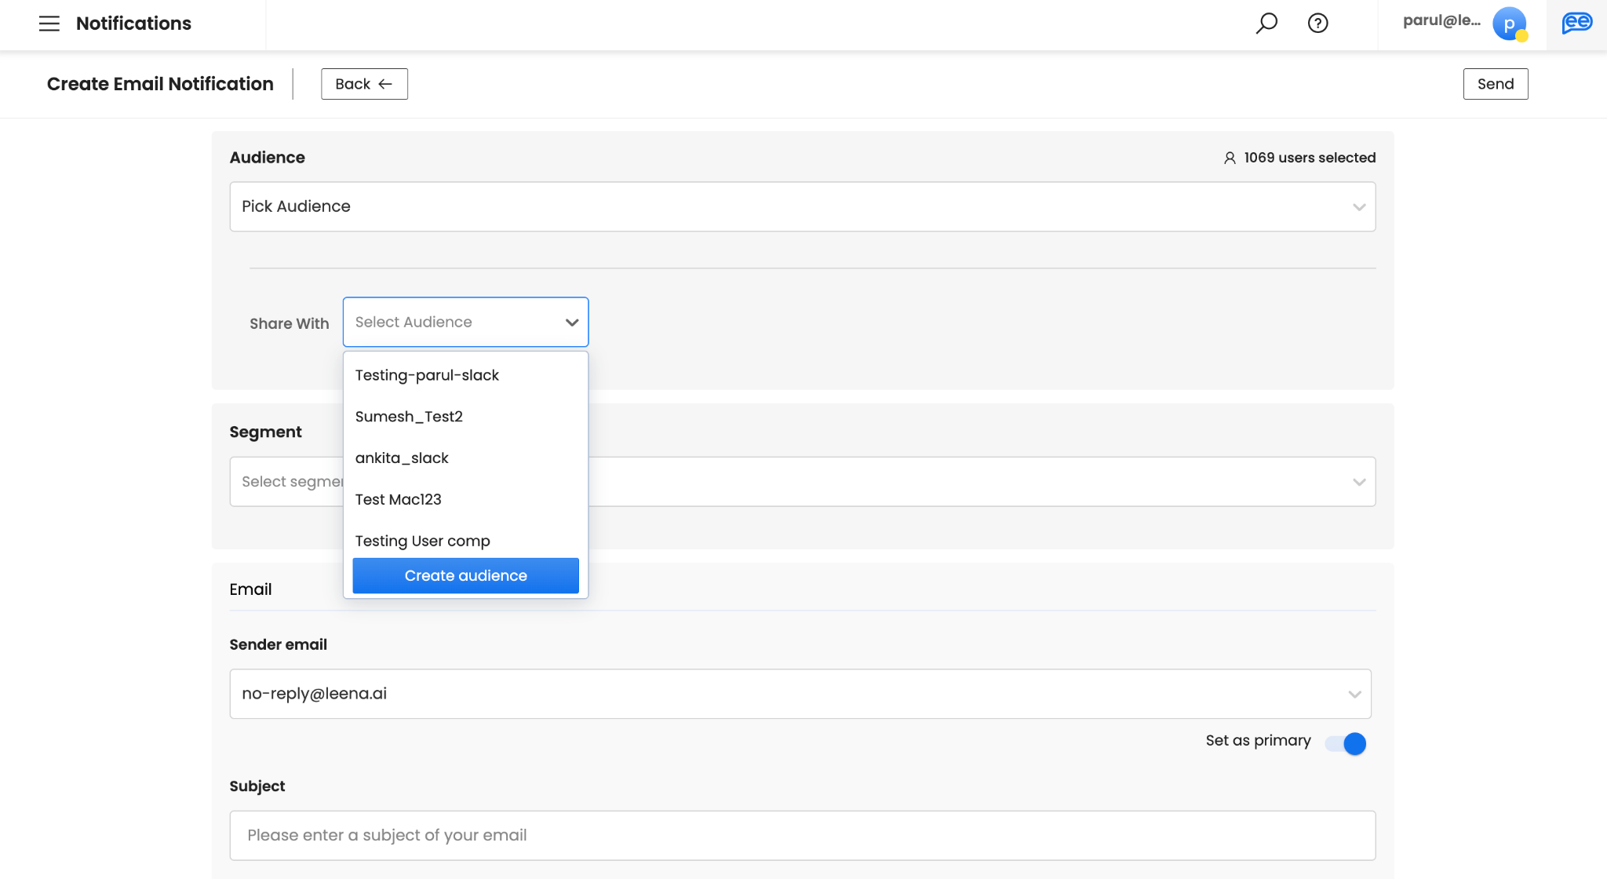Click the Create audience button
The height and width of the screenshot is (879, 1607).
465,576
